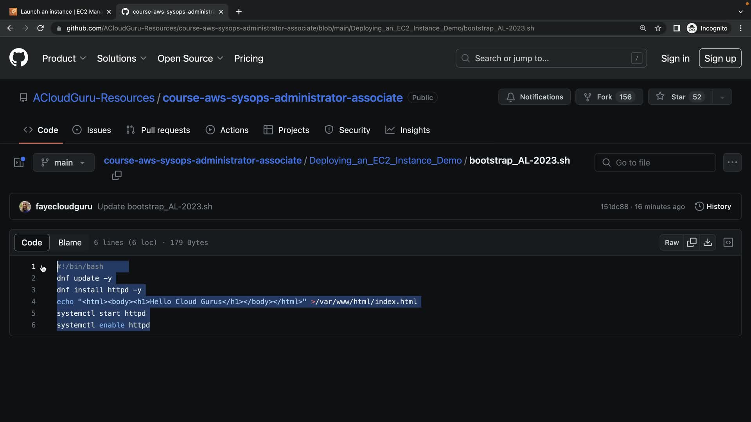Screen dimensions: 751x422
Task: Open star lists dropdown arrow
Action: pyautogui.click(x=722, y=97)
